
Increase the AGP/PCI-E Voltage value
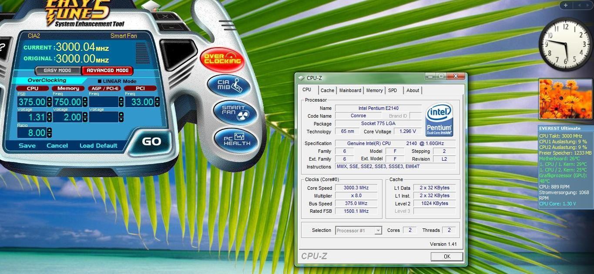click(x=121, y=115)
